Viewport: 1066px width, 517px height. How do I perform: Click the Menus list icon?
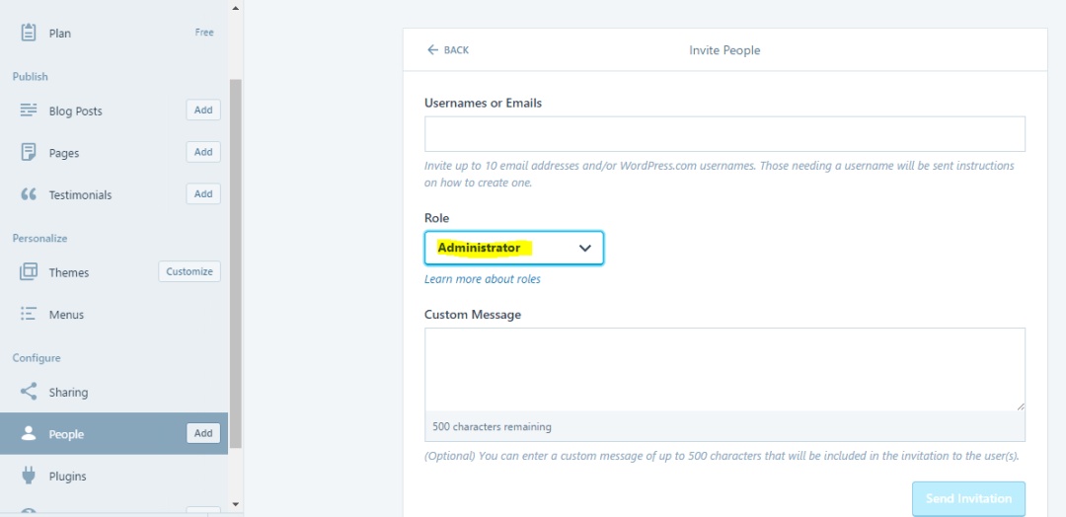(29, 315)
